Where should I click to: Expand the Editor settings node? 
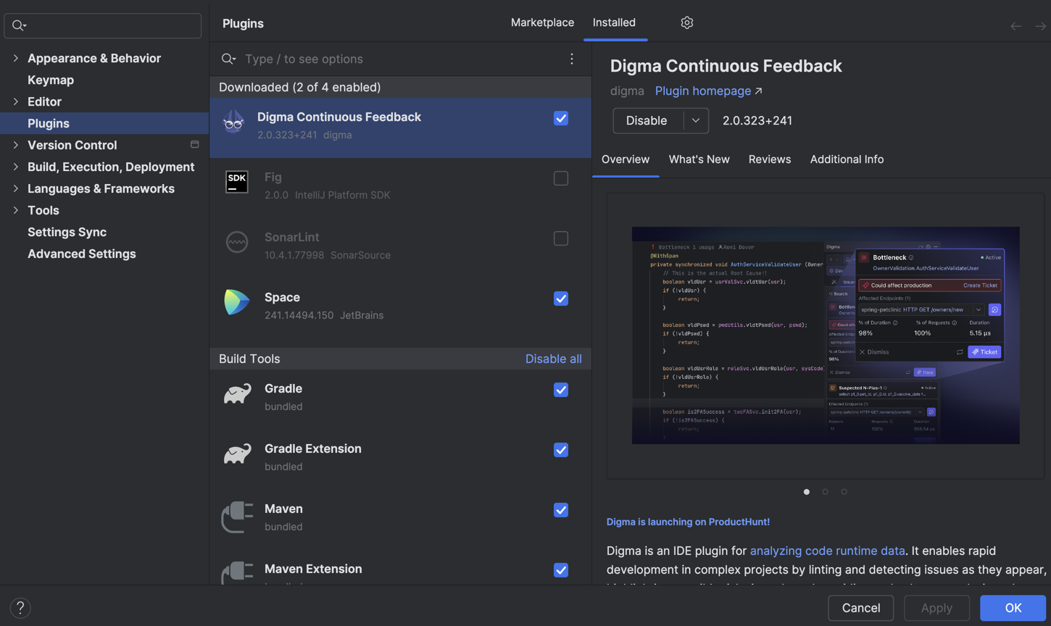point(15,101)
